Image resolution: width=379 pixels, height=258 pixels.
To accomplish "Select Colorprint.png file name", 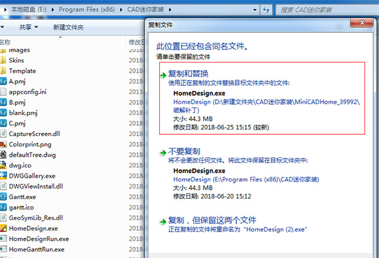I will 30,144.
